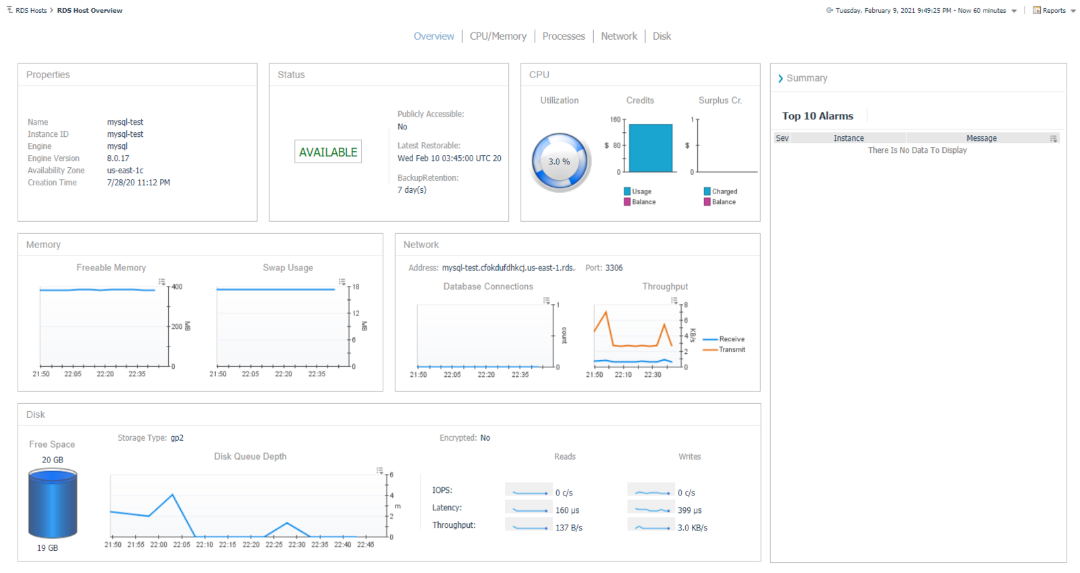Open Disk Queue Depth chart options icon
This screenshot has width=1080, height=573.
click(x=380, y=471)
